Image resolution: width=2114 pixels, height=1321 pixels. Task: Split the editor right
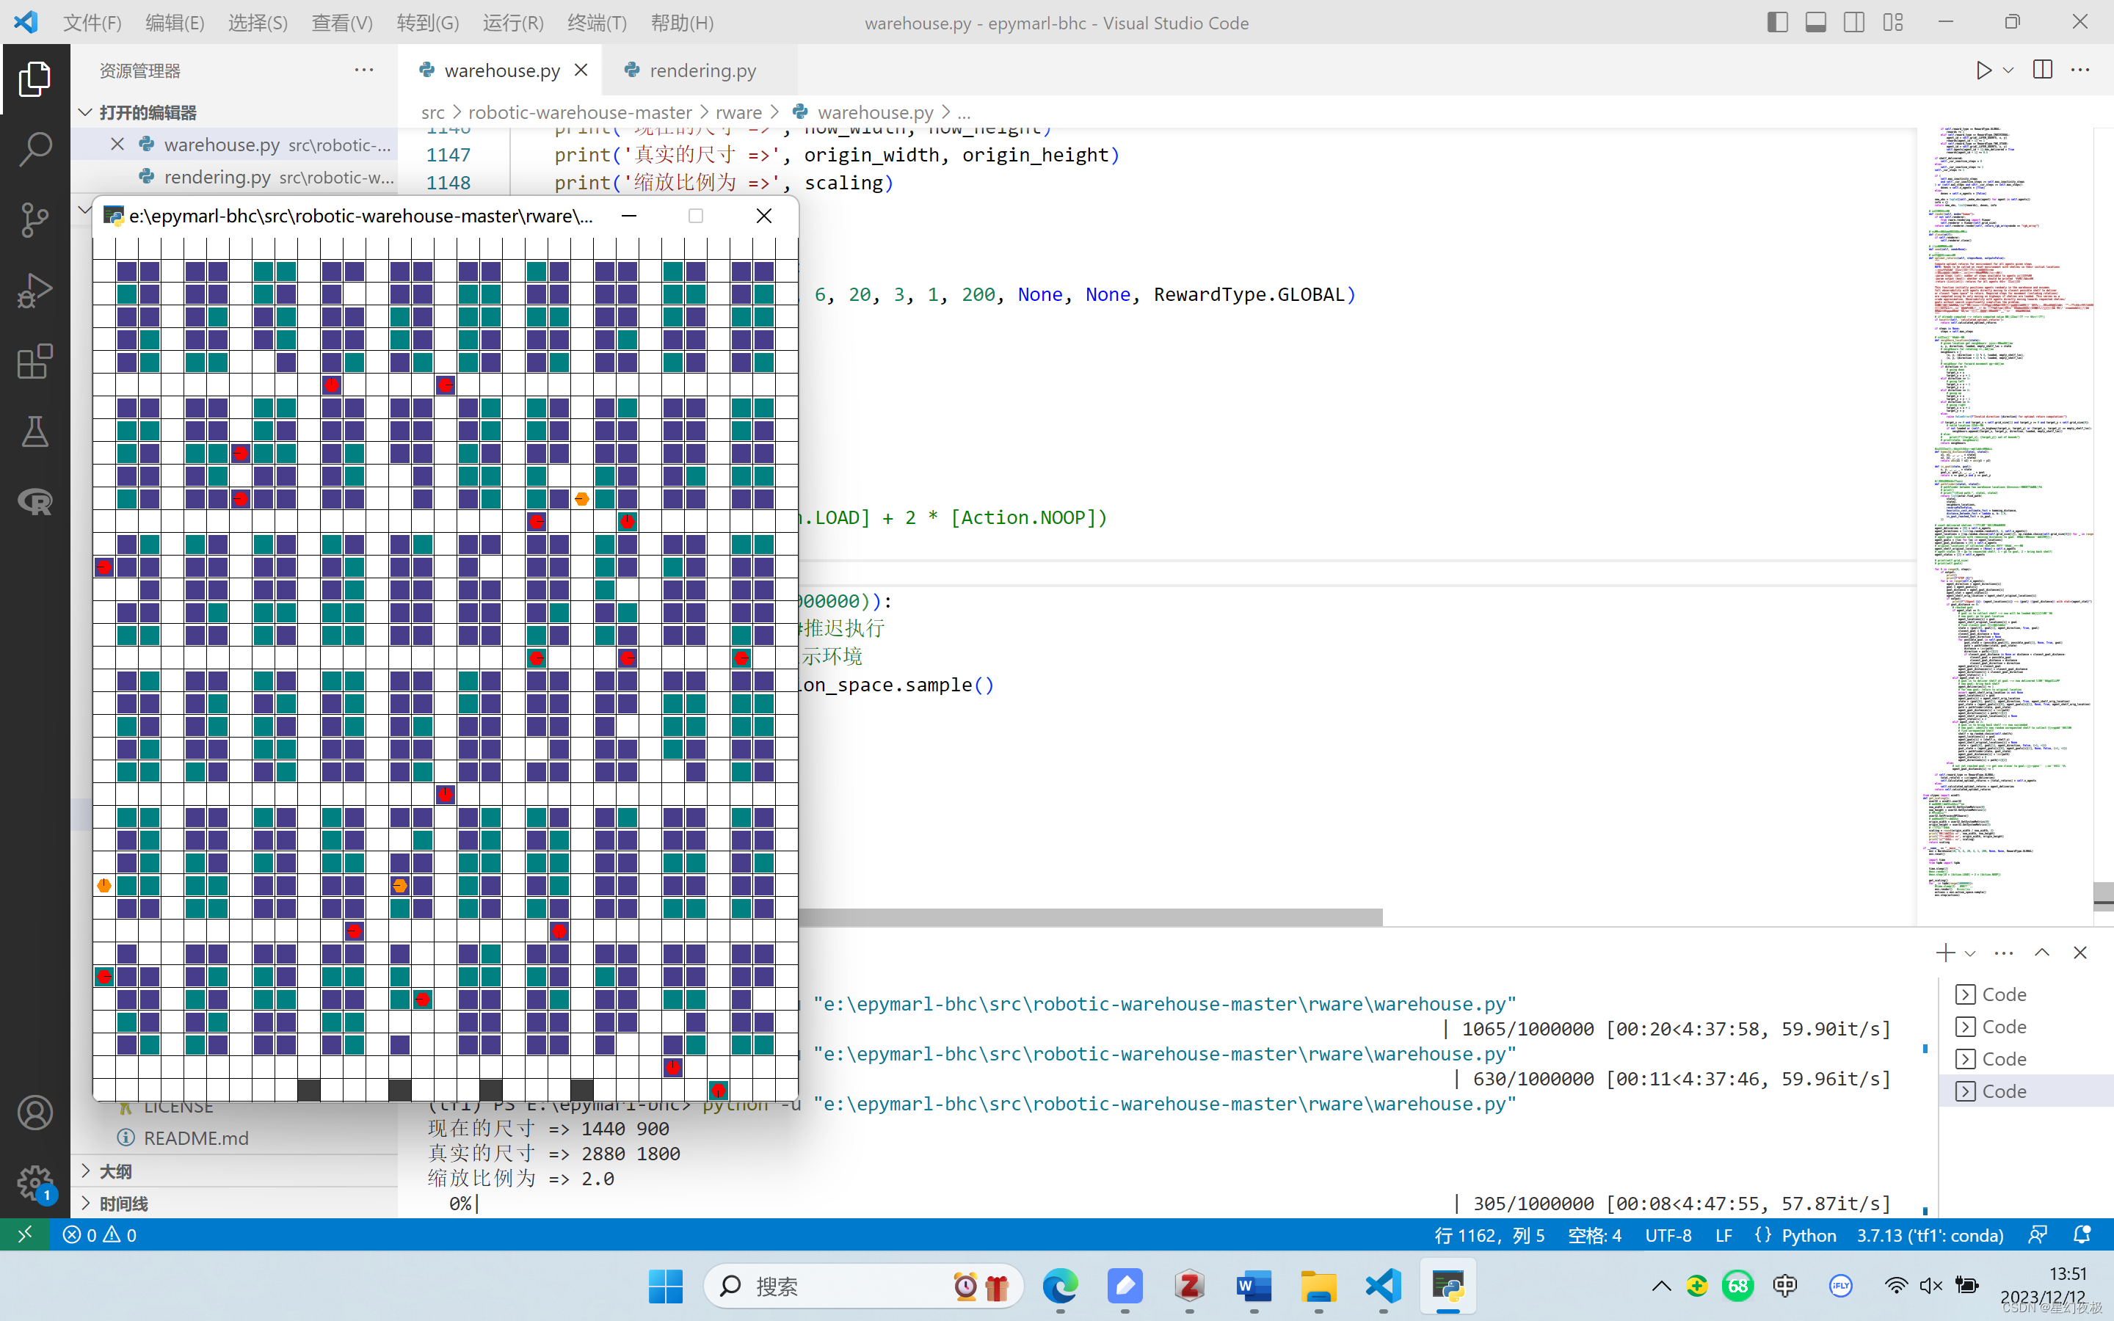coord(2042,70)
